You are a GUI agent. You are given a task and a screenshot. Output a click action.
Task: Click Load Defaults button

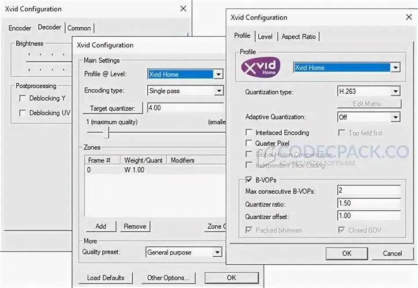105,278
